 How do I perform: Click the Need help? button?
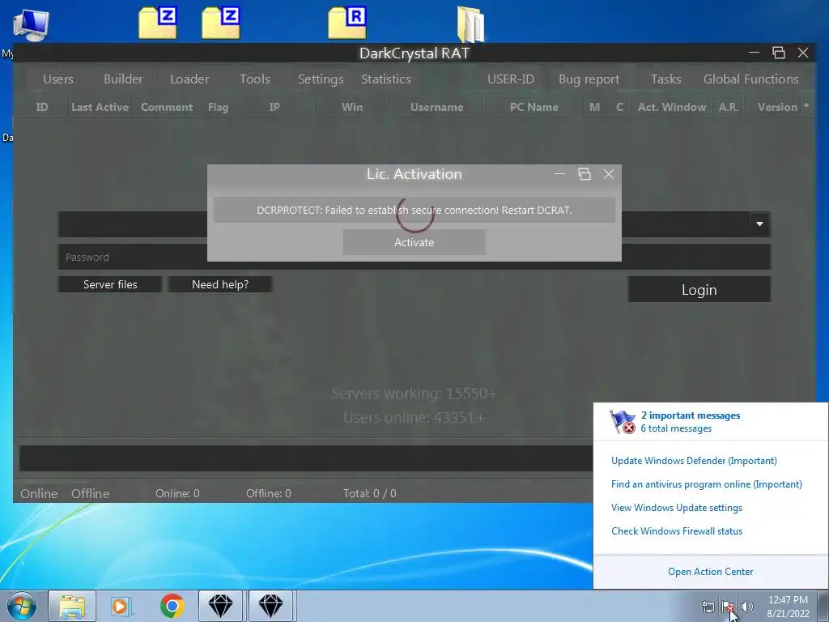click(x=220, y=284)
